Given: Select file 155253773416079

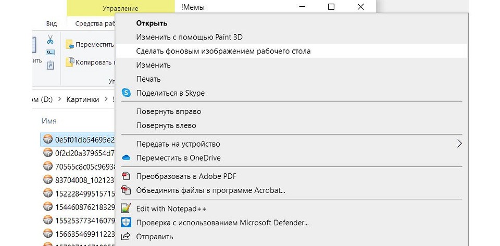Looking at the screenshot, I should pos(78,220).
